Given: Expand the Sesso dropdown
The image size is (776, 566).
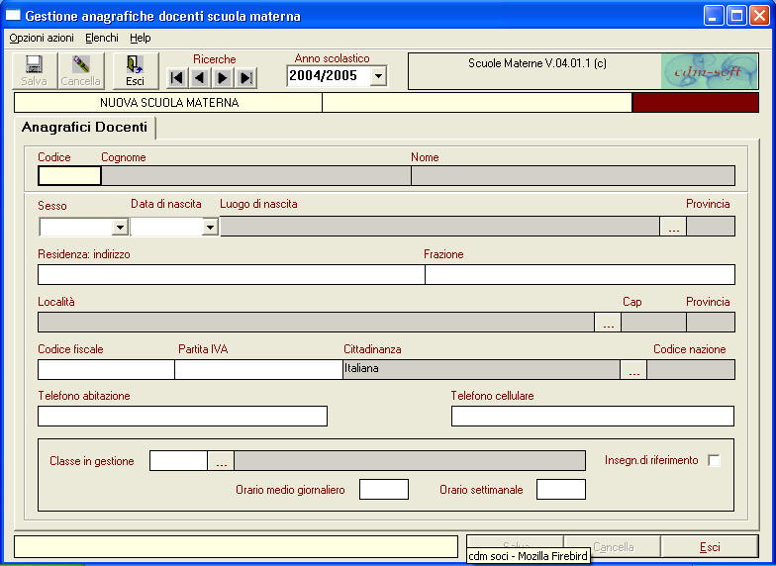Looking at the screenshot, I should pyautogui.click(x=121, y=228).
